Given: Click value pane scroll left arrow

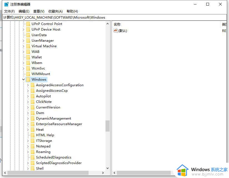Looking at the screenshot, I should (x=114, y=173).
